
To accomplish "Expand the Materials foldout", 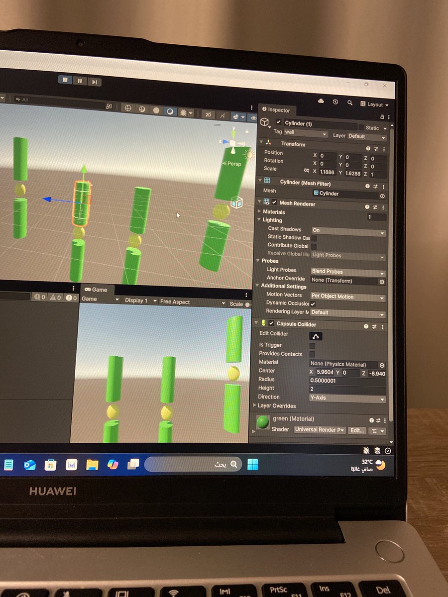I will pyautogui.click(x=259, y=211).
